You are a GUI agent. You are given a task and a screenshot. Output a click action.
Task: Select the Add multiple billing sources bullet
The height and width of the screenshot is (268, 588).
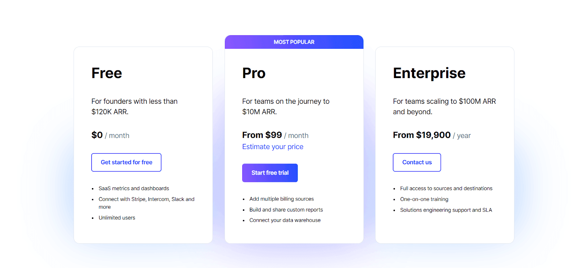(x=282, y=199)
